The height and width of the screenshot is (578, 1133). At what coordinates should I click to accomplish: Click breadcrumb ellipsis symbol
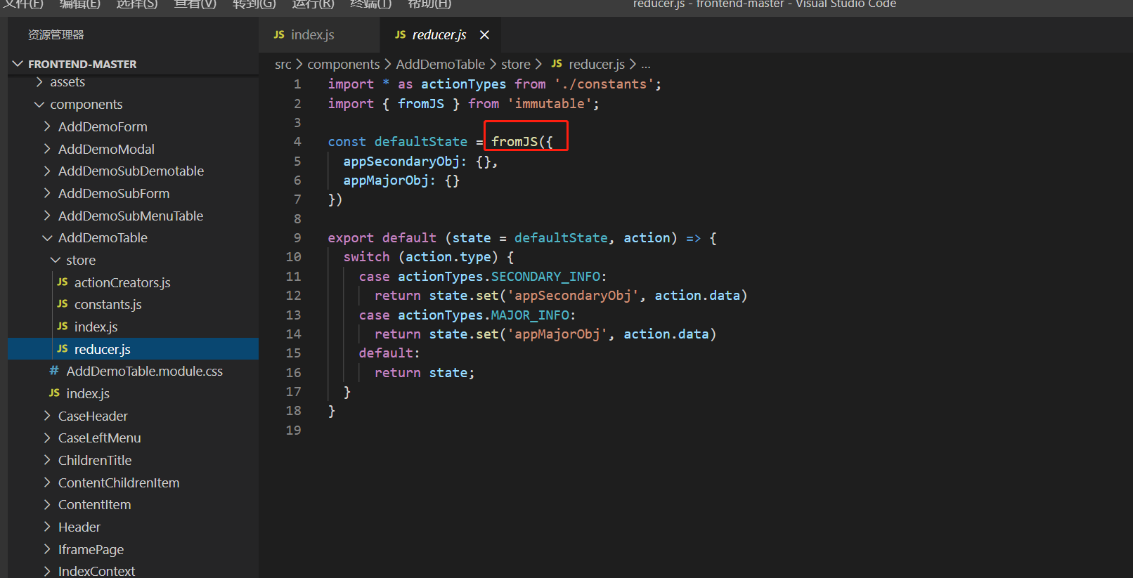[646, 65]
